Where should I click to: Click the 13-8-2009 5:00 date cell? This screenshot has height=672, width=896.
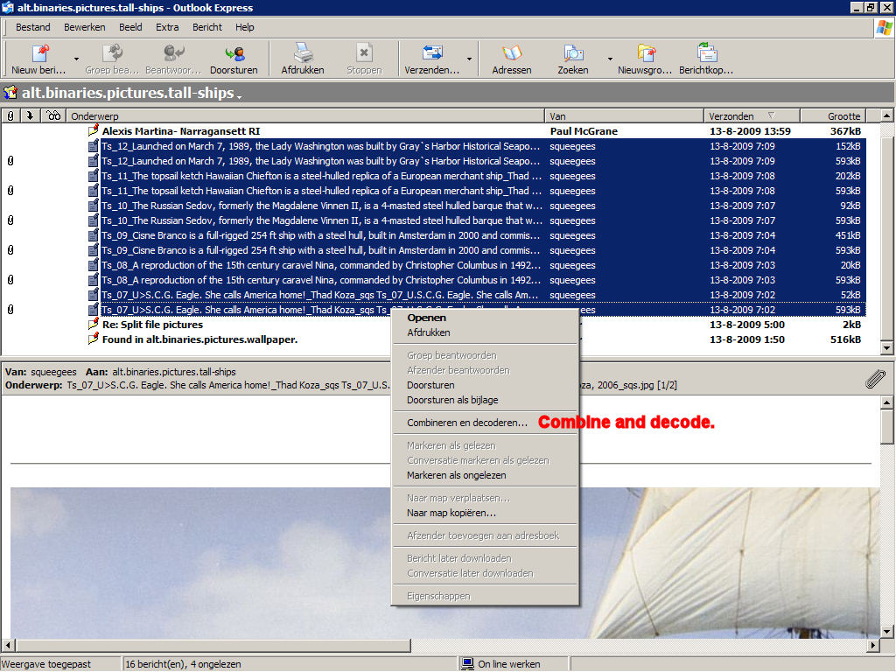pos(747,325)
